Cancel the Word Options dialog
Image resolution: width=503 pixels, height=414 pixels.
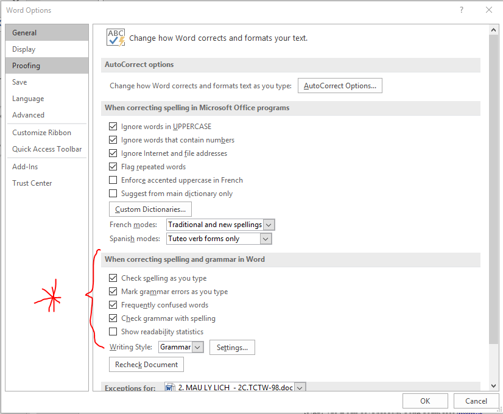[x=476, y=401]
